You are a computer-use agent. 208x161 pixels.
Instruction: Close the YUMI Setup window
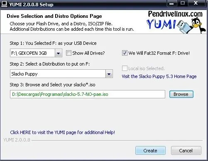coord(196,3)
